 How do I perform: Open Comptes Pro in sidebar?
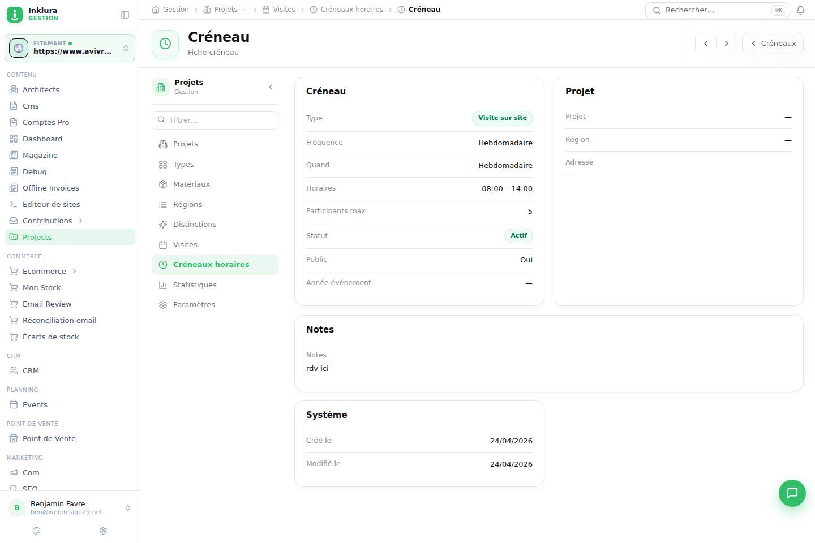pyautogui.click(x=70, y=122)
